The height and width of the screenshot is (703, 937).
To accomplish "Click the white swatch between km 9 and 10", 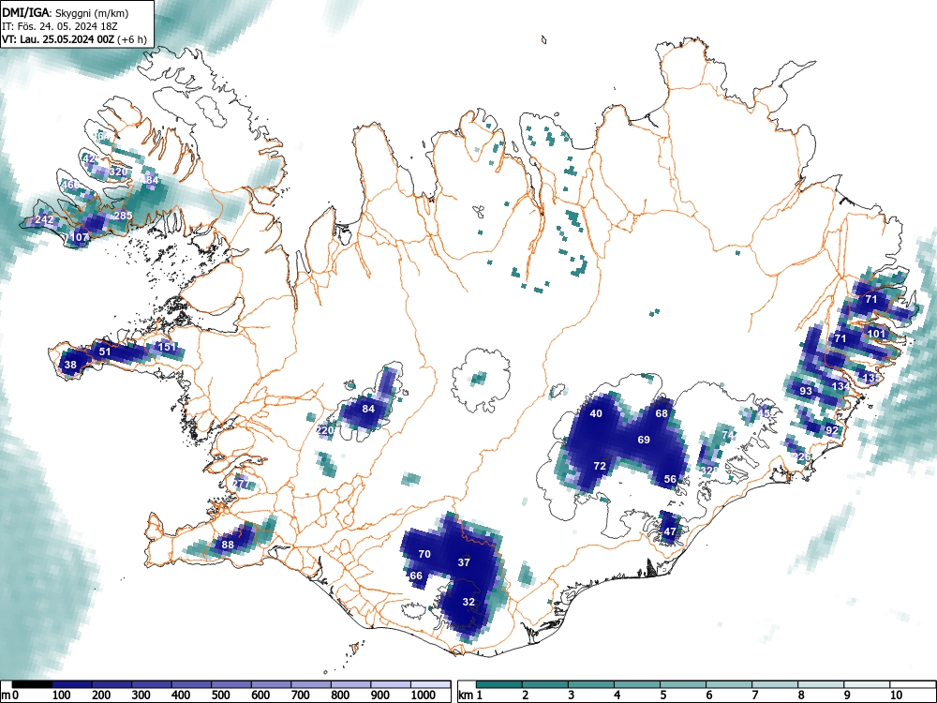I will [867, 684].
